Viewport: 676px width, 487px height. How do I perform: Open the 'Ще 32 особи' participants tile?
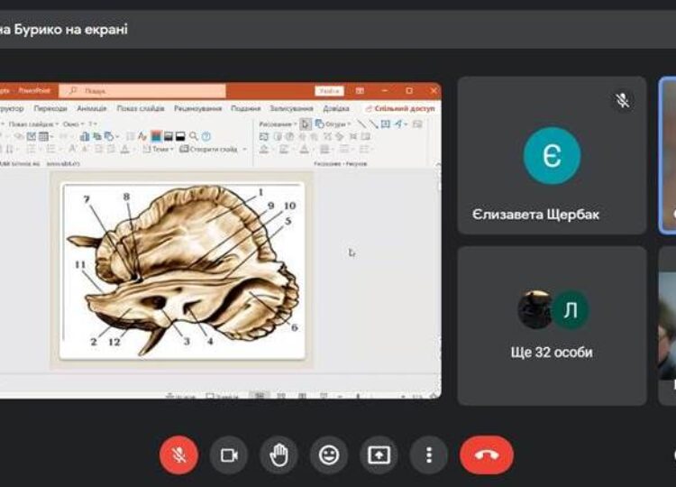pyautogui.click(x=552, y=326)
